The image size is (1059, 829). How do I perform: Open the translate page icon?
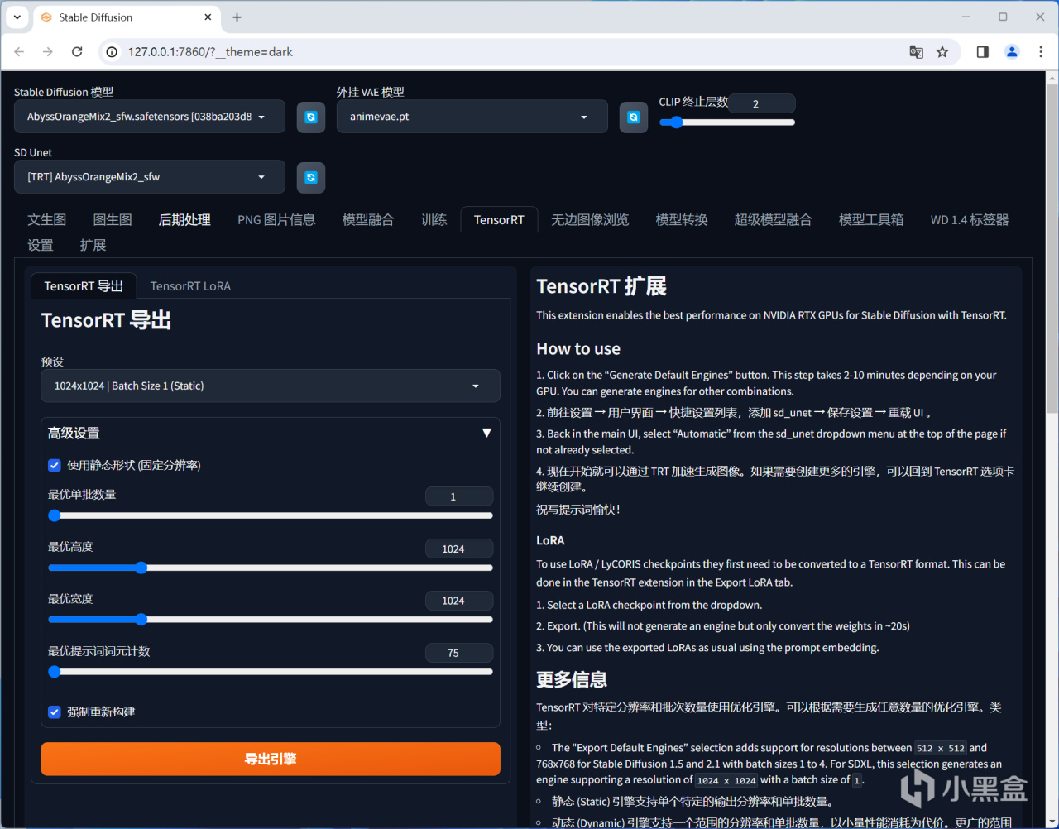point(916,51)
